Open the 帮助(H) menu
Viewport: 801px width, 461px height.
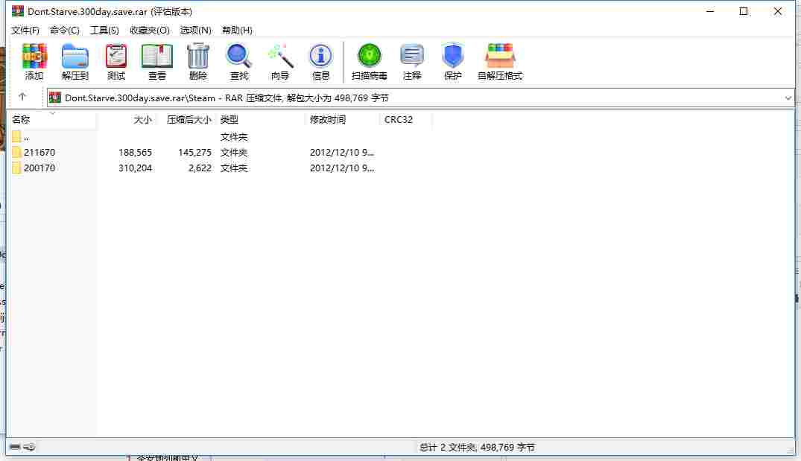pos(237,30)
